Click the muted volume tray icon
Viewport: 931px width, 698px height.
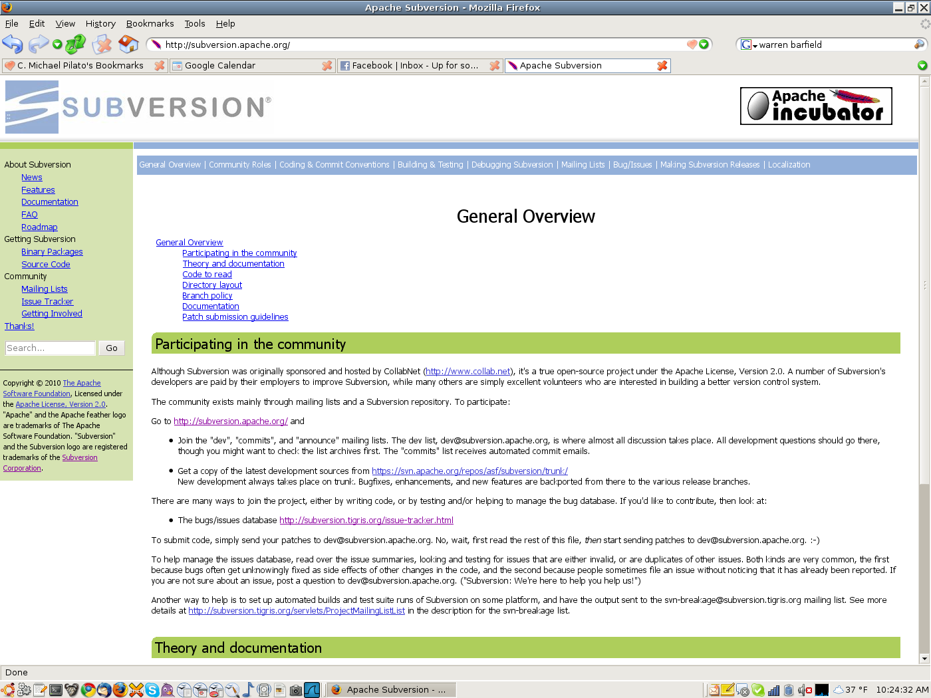[804, 690]
